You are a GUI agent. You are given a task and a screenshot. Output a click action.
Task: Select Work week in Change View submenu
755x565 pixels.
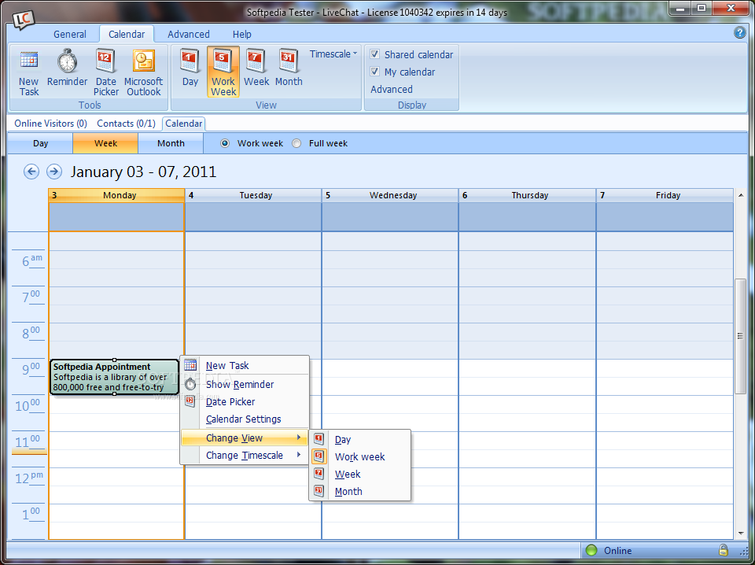point(359,456)
